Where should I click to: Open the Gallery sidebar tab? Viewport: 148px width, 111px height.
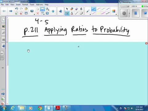point(3,26)
